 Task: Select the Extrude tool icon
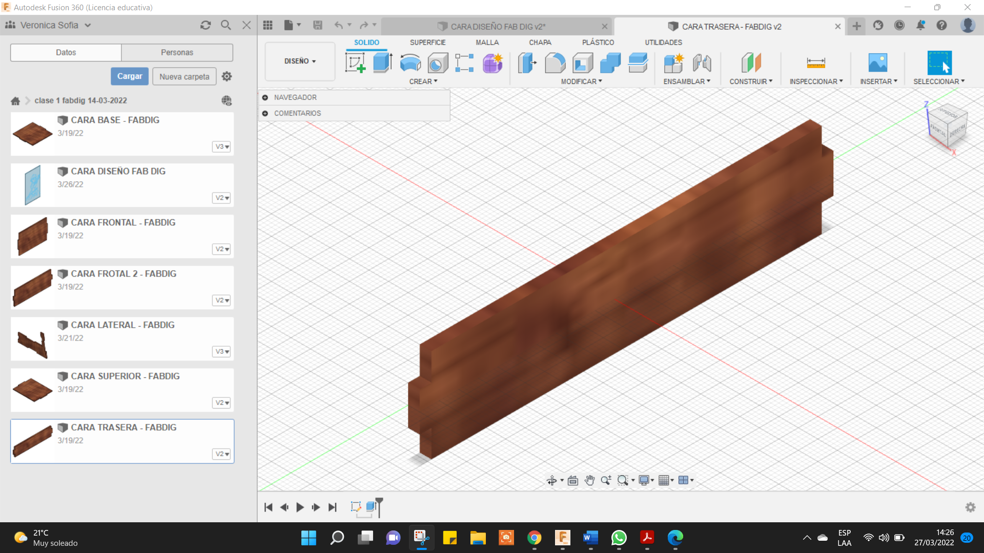(x=382, y=63)
